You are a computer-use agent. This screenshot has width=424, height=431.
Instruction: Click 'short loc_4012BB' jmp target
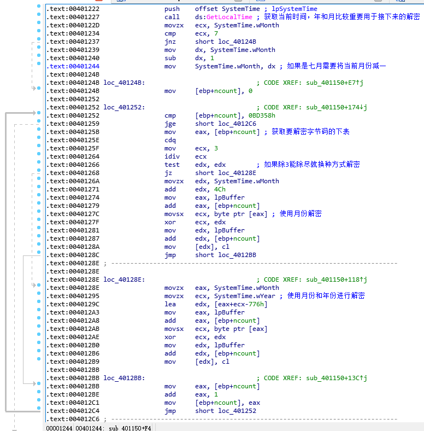[226, 255]
